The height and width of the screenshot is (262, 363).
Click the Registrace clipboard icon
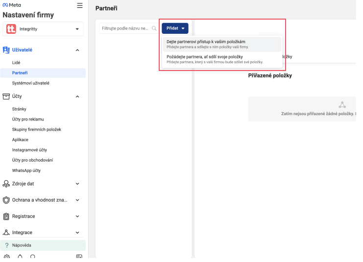tap(6, 216)
